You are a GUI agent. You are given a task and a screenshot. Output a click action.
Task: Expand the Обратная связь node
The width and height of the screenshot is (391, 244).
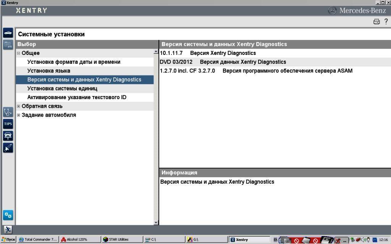pos(18,106)
